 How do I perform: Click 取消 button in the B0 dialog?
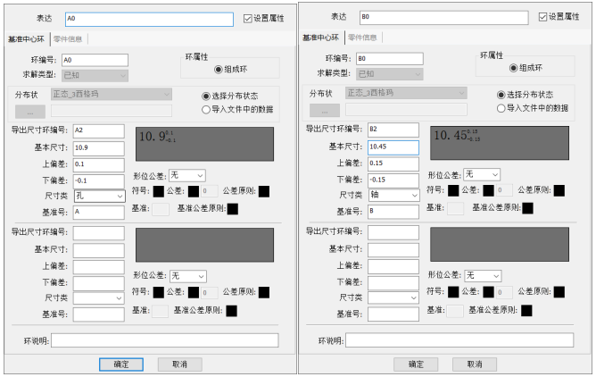point(474,364)
